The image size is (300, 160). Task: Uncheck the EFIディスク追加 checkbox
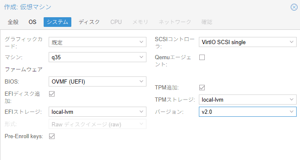52,94
